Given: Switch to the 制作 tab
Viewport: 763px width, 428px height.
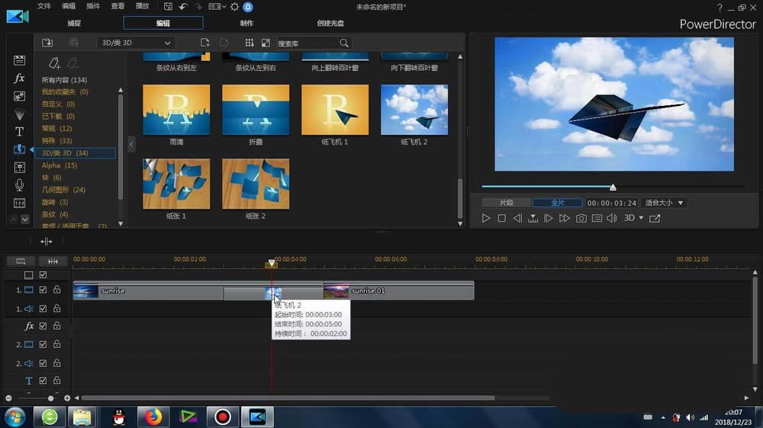Looking at the screenshot, I should tap(247, 24).
